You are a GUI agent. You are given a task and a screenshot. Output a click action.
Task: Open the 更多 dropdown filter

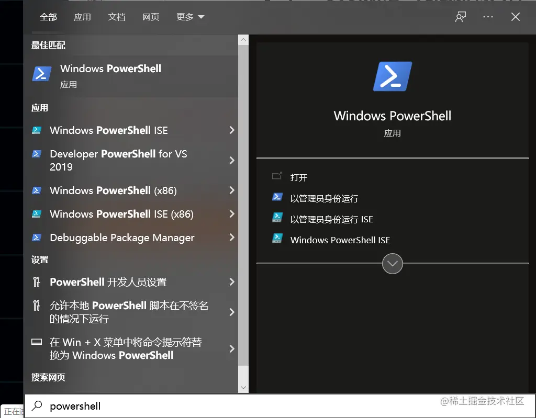coord(190,17)
